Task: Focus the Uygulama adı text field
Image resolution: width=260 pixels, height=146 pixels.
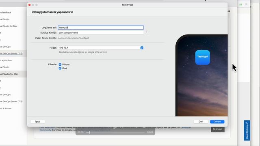Action: [x=101, y=28]
